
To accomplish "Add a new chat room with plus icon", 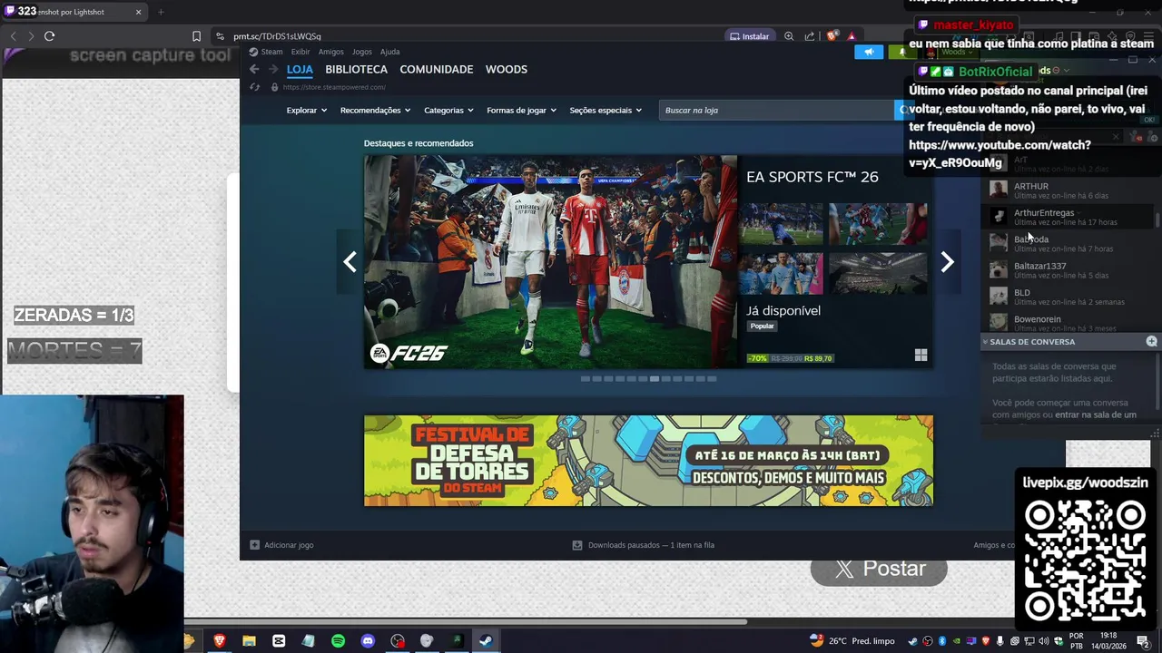I will [1151, 341].
